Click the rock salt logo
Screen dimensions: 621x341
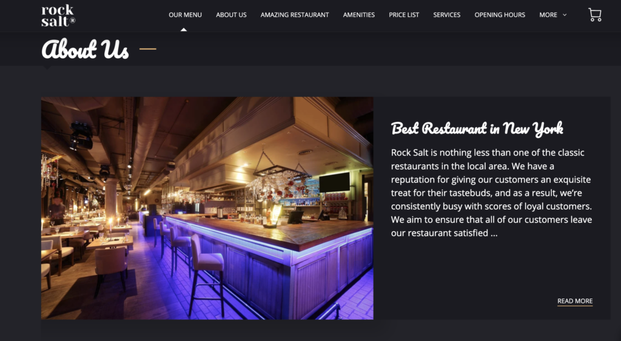point(58,16)
